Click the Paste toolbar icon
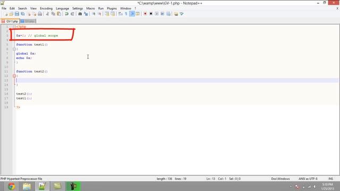340x191 pixels. (59, 14)
